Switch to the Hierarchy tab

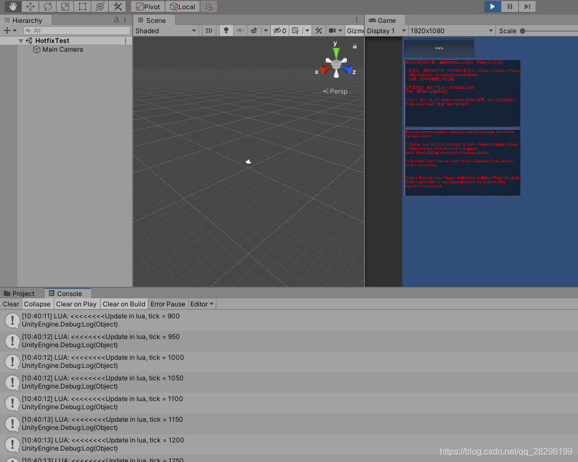pos(23,20)
